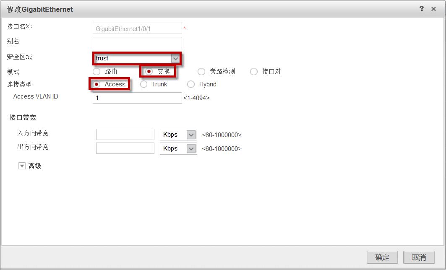Click the 连接类型 label
The height and width of the screenshot is (270, 446).
click(x=19, y=84)
